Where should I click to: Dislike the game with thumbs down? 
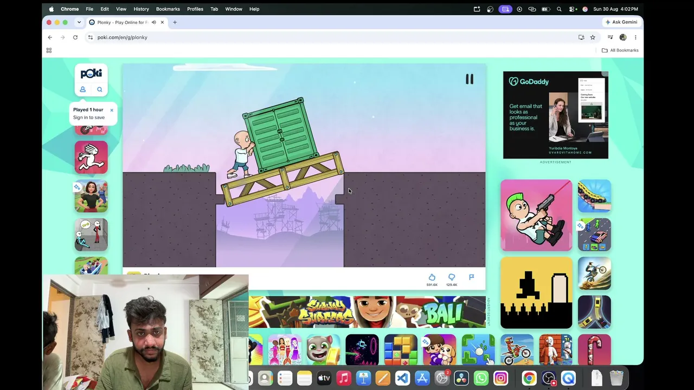click(452, 277)
